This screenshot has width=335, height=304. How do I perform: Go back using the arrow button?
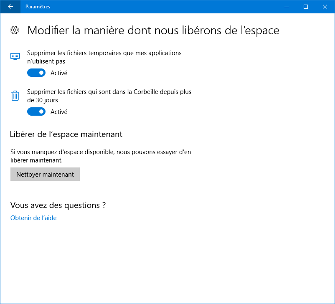tap(10, 7)
